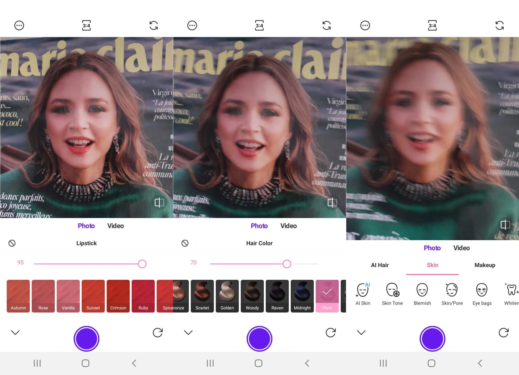Viewport: 519px width, 375px height.
Task: Pick the Vanilla lipstick shade
Action: click(68, 296)
